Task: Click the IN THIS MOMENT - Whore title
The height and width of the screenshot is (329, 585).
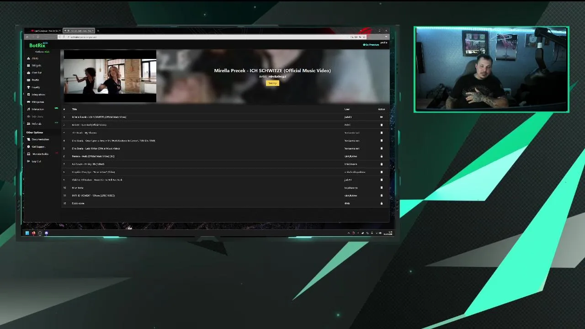Action: [93, 196]
